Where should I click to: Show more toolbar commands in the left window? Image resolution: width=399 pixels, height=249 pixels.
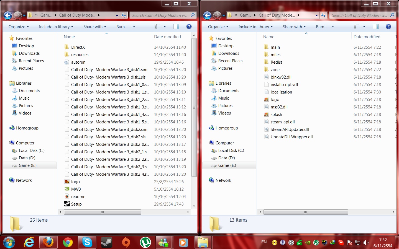tap(133, 27)
